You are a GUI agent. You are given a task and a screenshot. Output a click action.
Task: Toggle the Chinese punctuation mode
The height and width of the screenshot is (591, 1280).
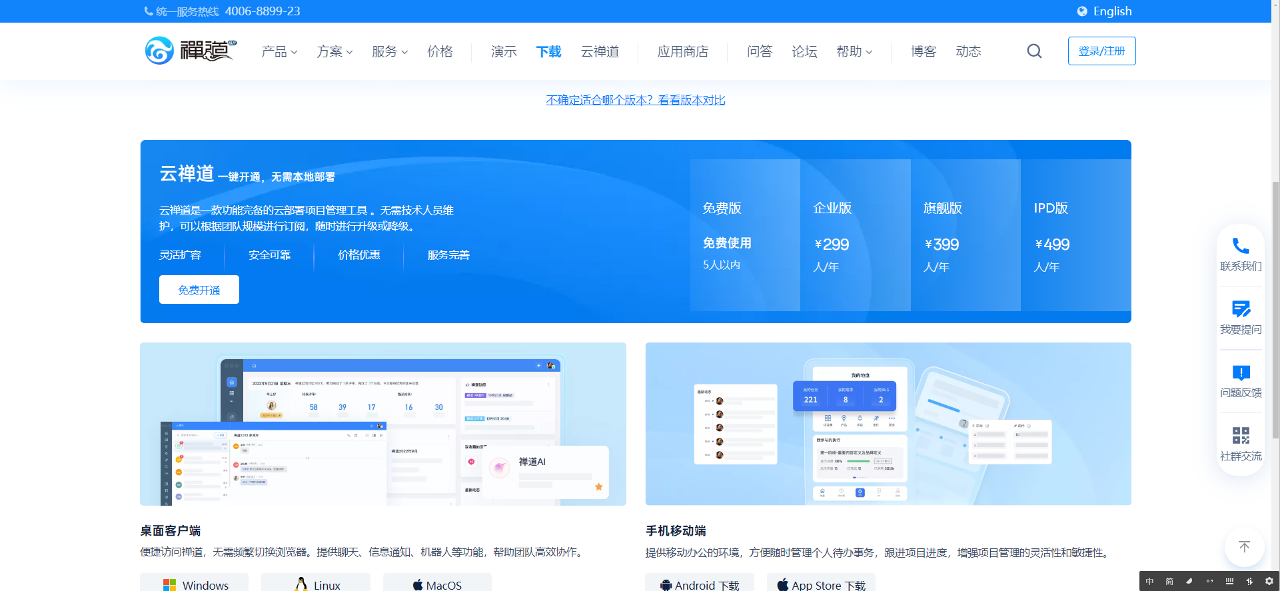point(1209,582)
